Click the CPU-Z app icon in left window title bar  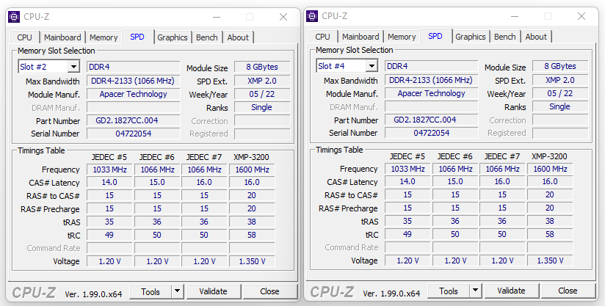(x=14, y=17)
